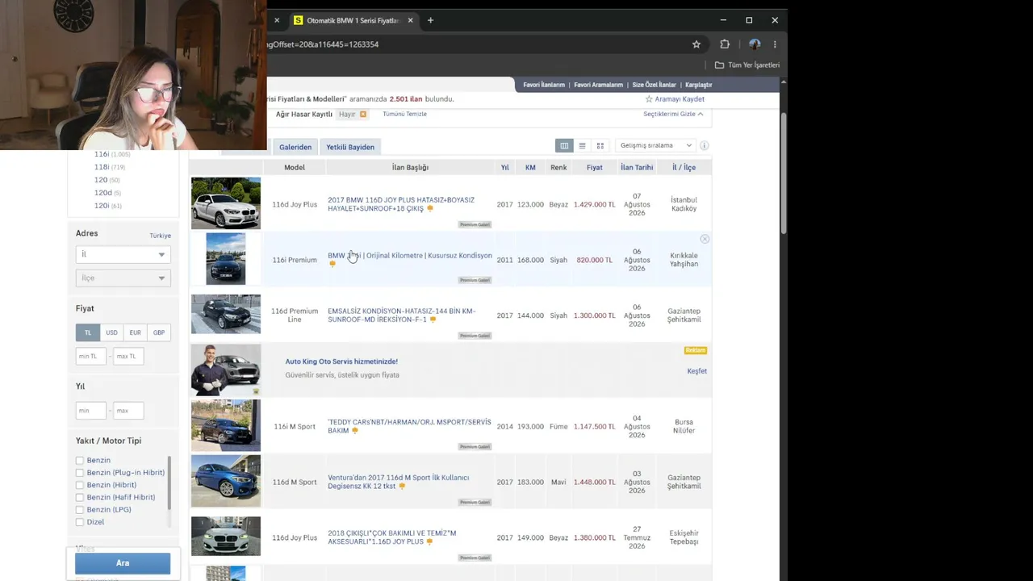Screen dimensions: 1033x581
Task: Switch to the classic table view icon
Action: [564, 146]
